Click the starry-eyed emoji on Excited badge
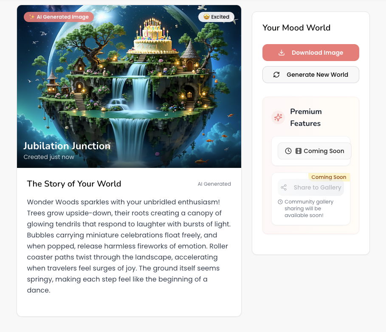 coord(206,17)
